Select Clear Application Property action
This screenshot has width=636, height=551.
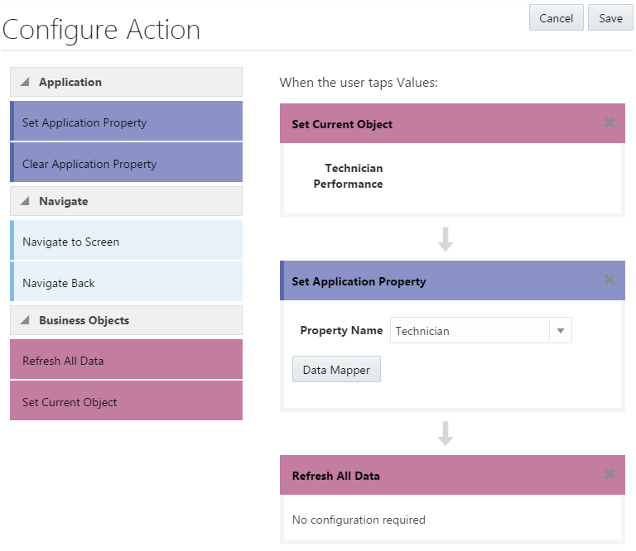(126, 164)
